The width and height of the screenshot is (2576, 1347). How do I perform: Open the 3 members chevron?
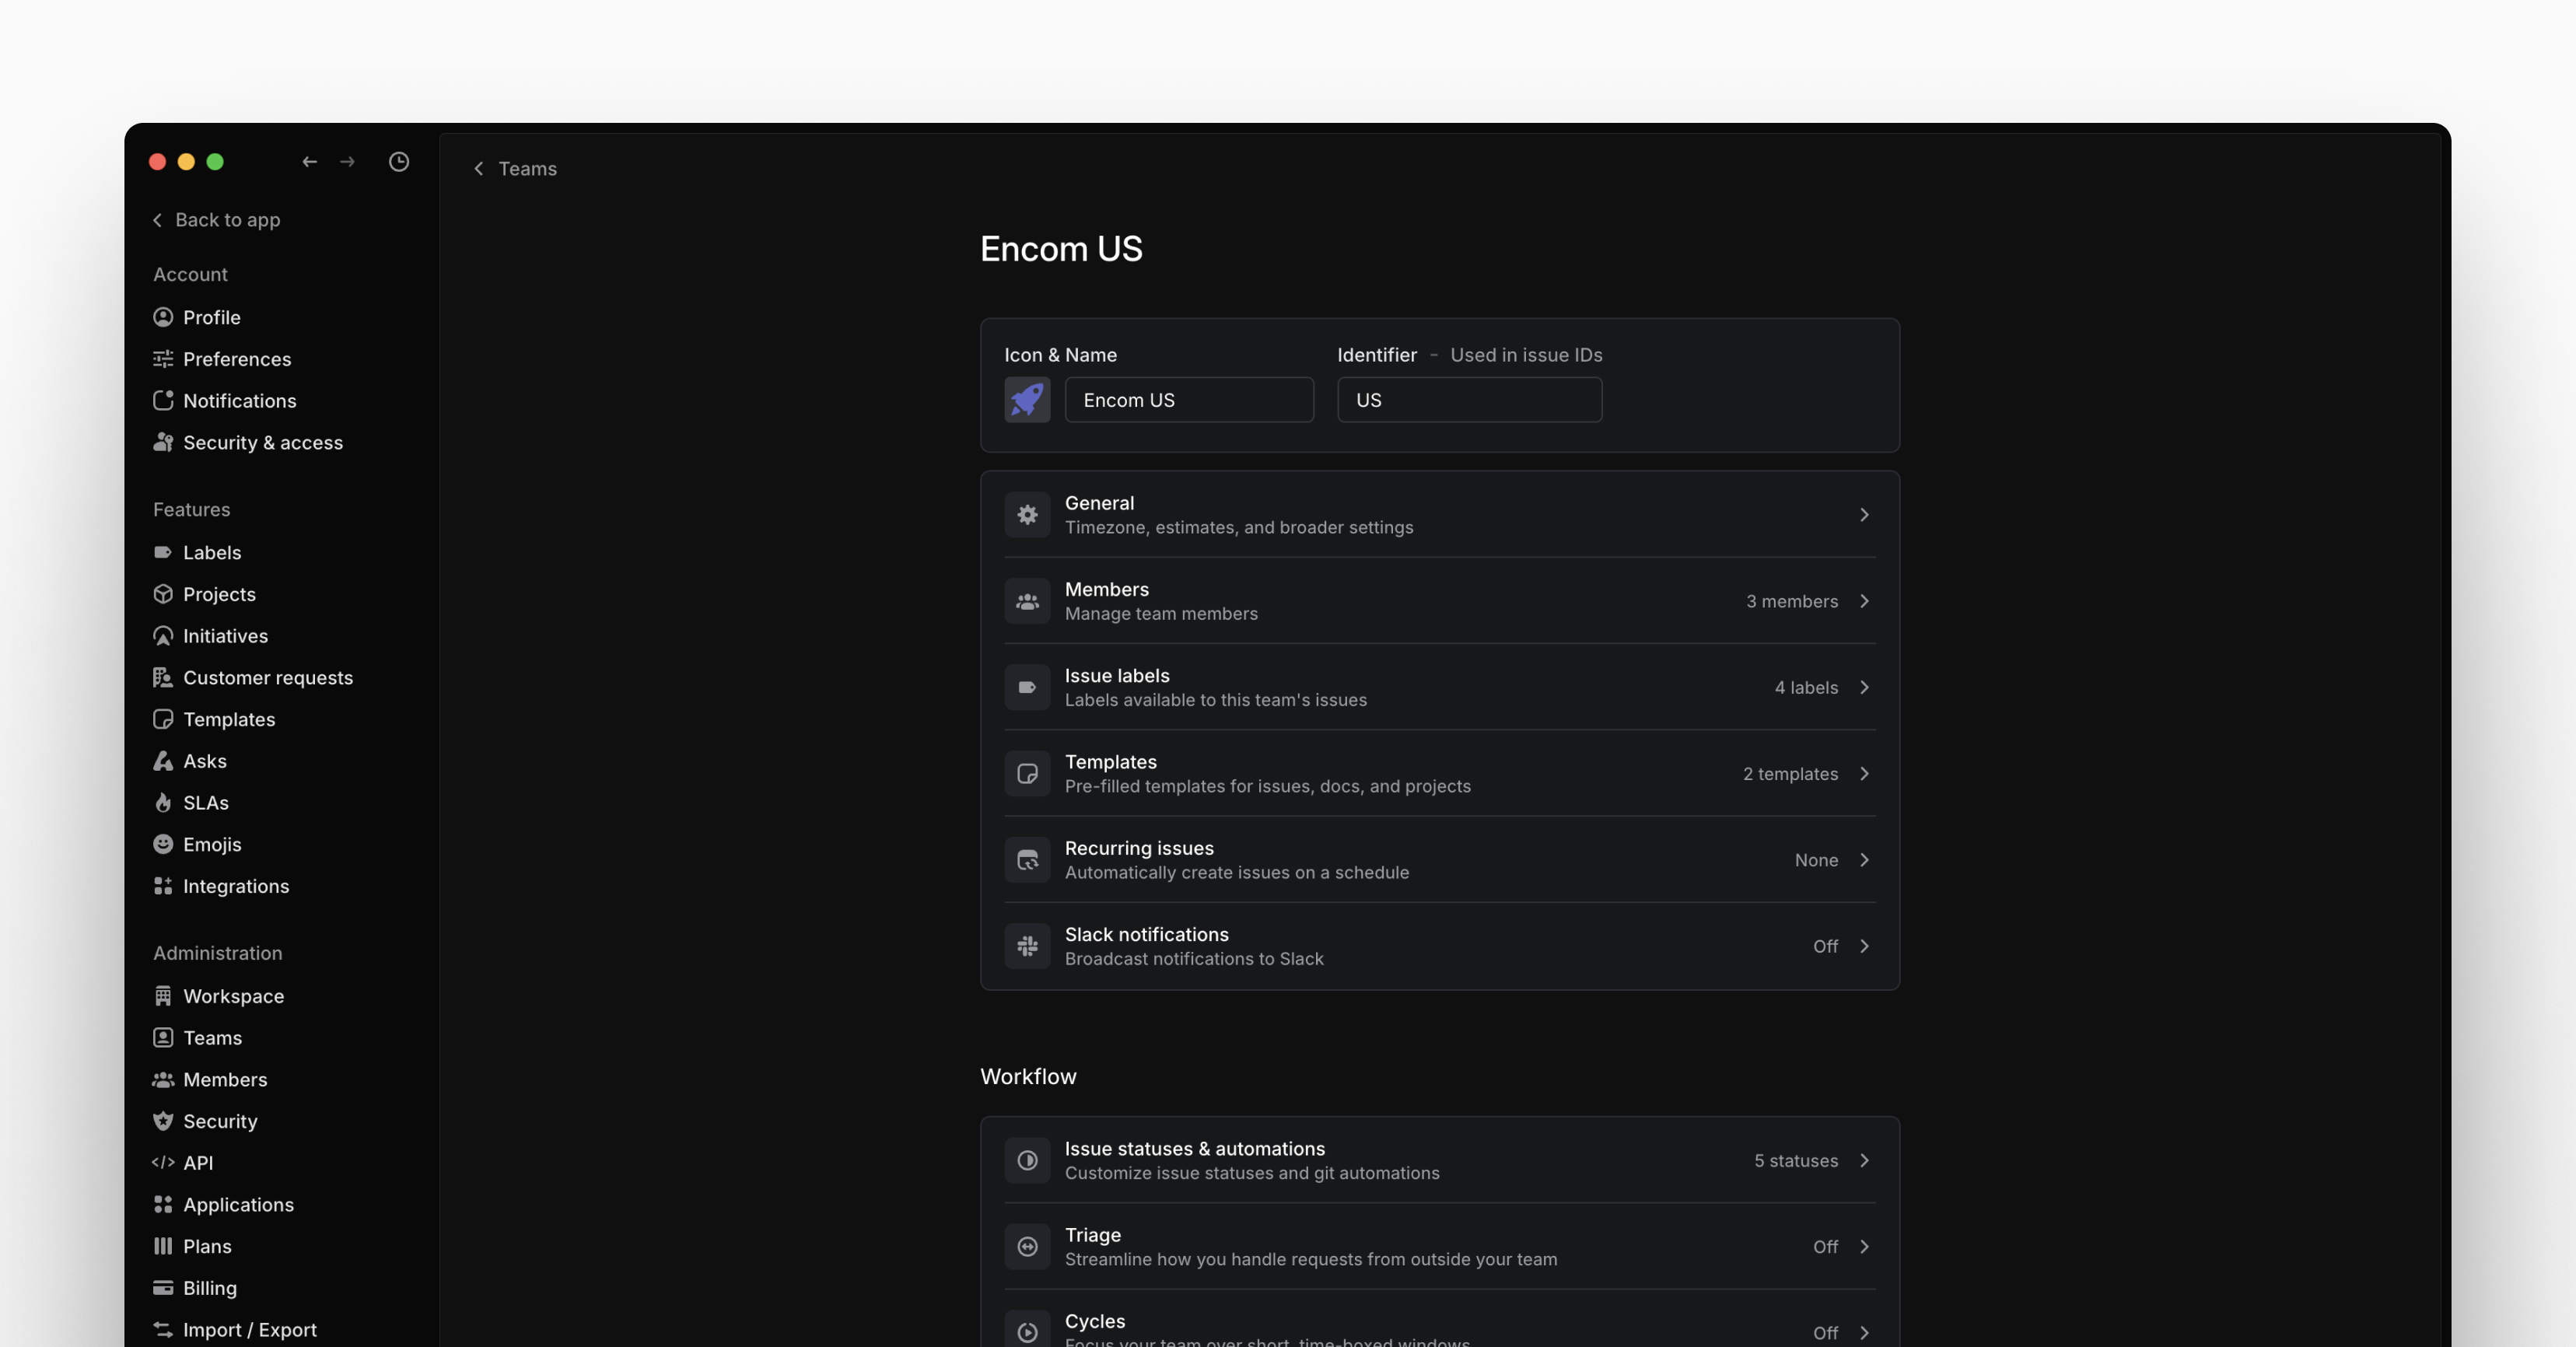point(1864,601)
